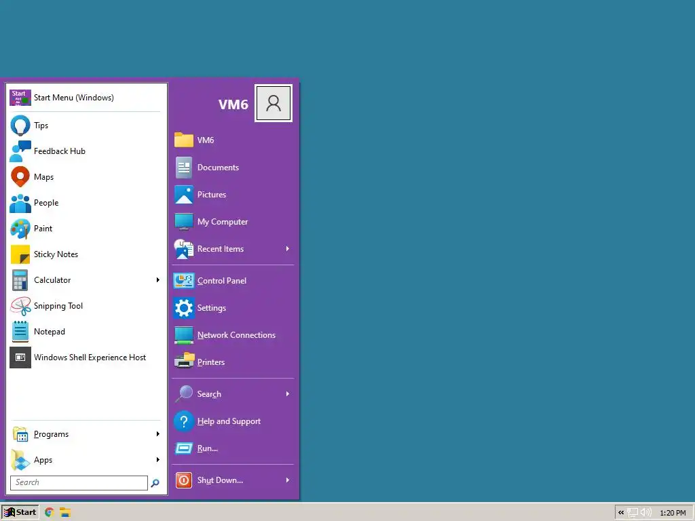Open the Pictures icon
The image size is (695, 521).
[184, 195]
